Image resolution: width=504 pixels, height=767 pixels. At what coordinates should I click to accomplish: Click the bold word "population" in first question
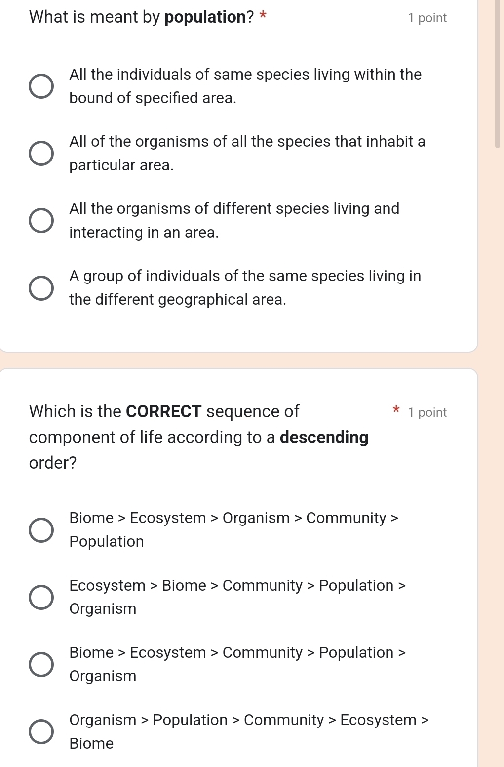(x=205, y=17)
